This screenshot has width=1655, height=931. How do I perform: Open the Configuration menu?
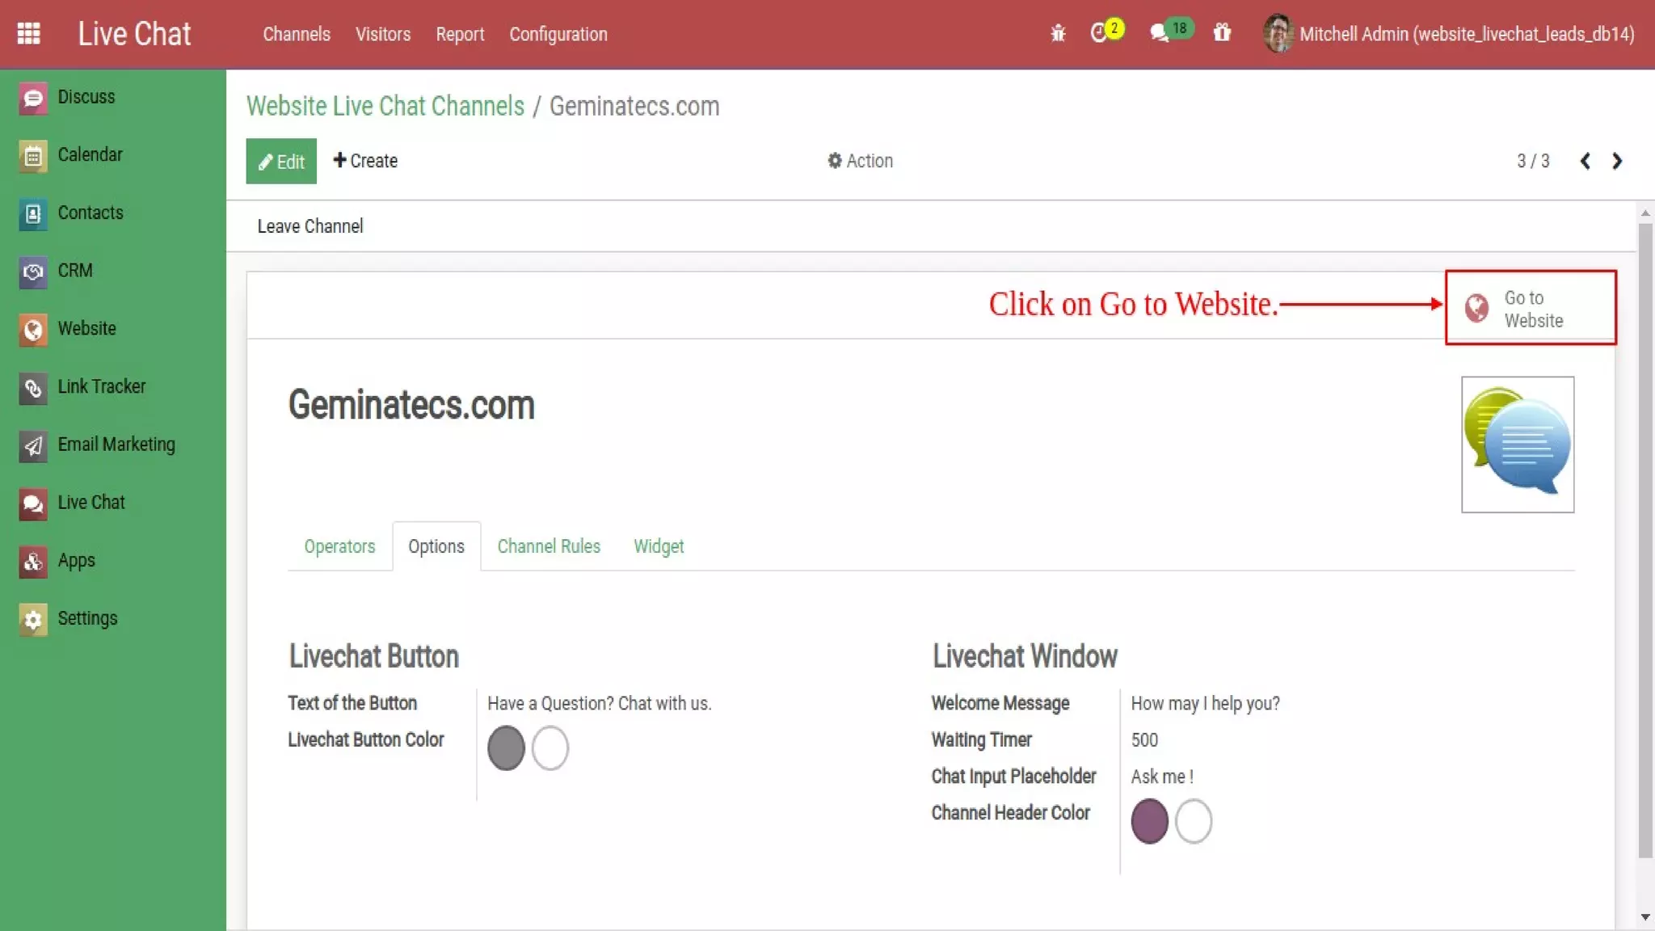(558, 34)
